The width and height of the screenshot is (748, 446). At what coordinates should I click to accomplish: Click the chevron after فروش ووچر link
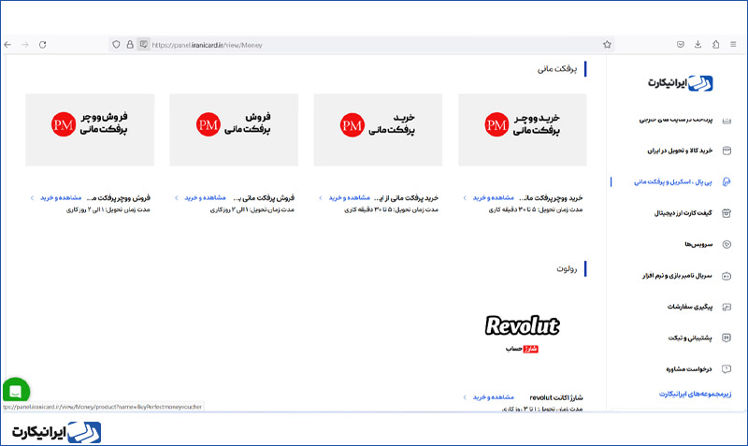point(32,197)
